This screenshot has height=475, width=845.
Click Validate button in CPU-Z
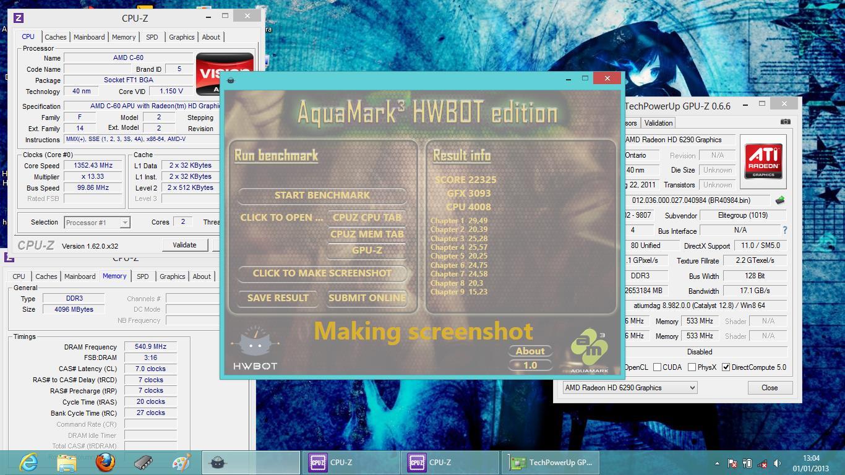pyautogui.click(x=184, y=245)
